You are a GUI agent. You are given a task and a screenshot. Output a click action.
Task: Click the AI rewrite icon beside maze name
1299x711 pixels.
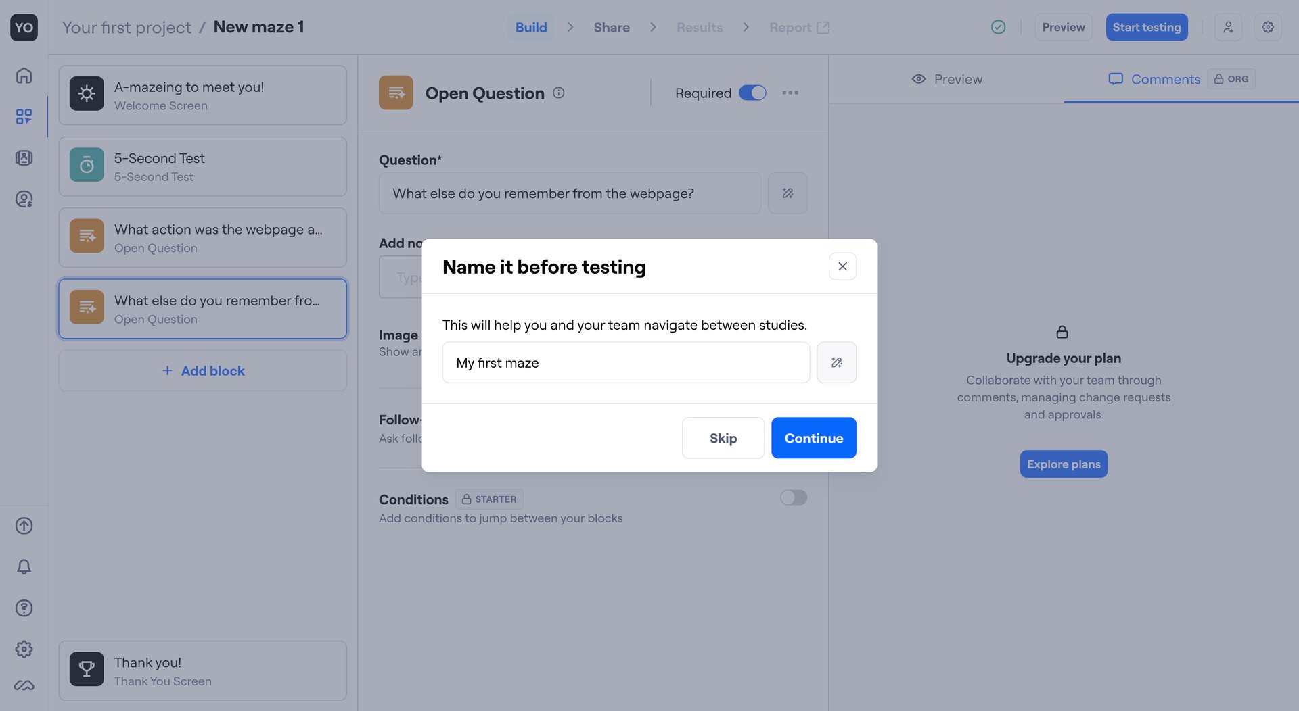tap(836, 362)
